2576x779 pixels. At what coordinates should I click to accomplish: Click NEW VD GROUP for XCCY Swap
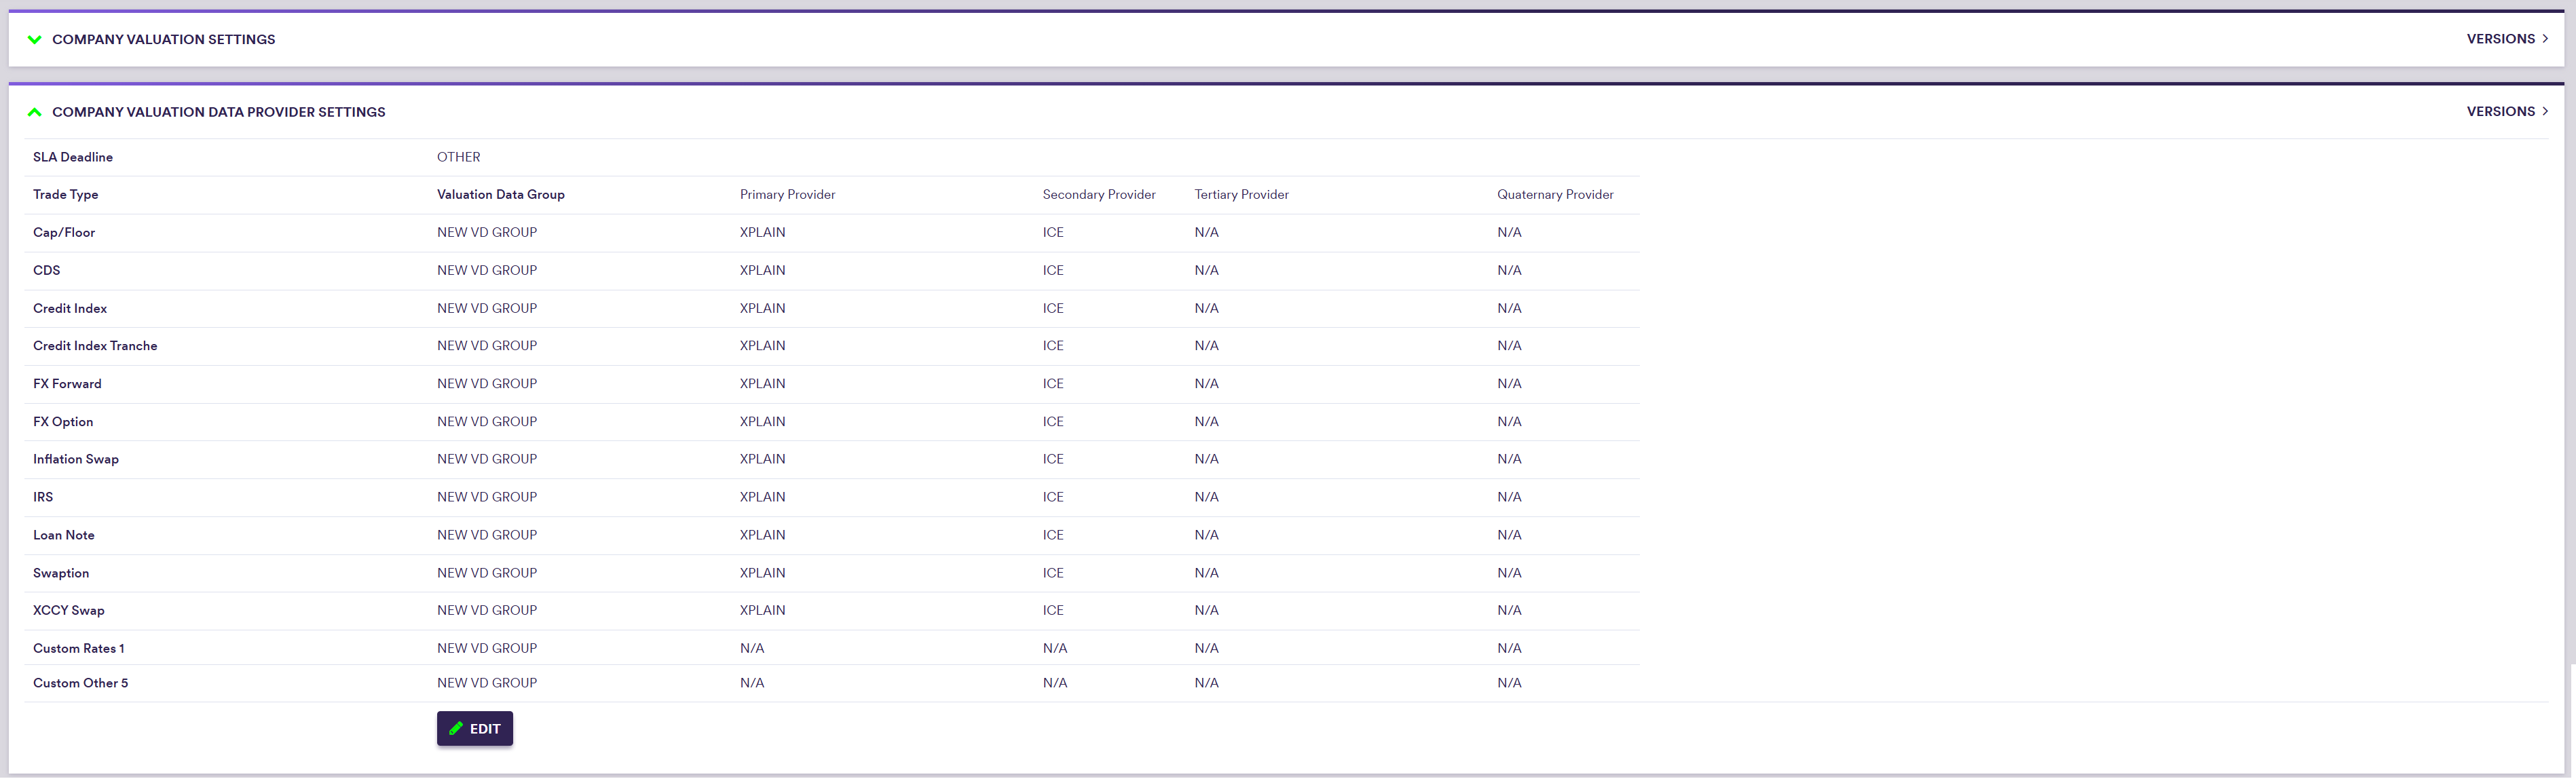click(487, 610)
